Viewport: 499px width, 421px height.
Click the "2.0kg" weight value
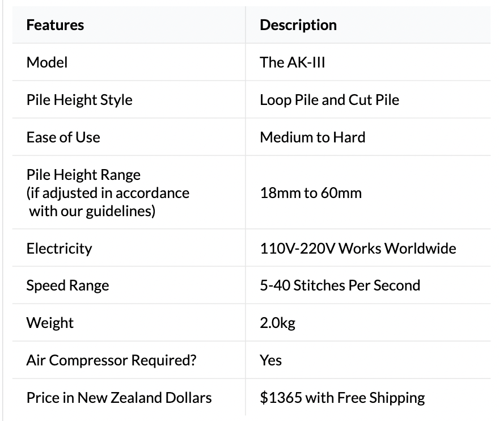pyautogui.click(x=278, y=323)
